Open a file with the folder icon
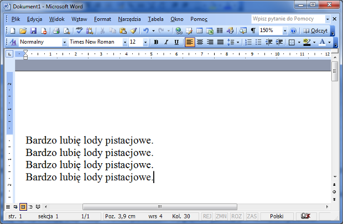 (23, 30)
